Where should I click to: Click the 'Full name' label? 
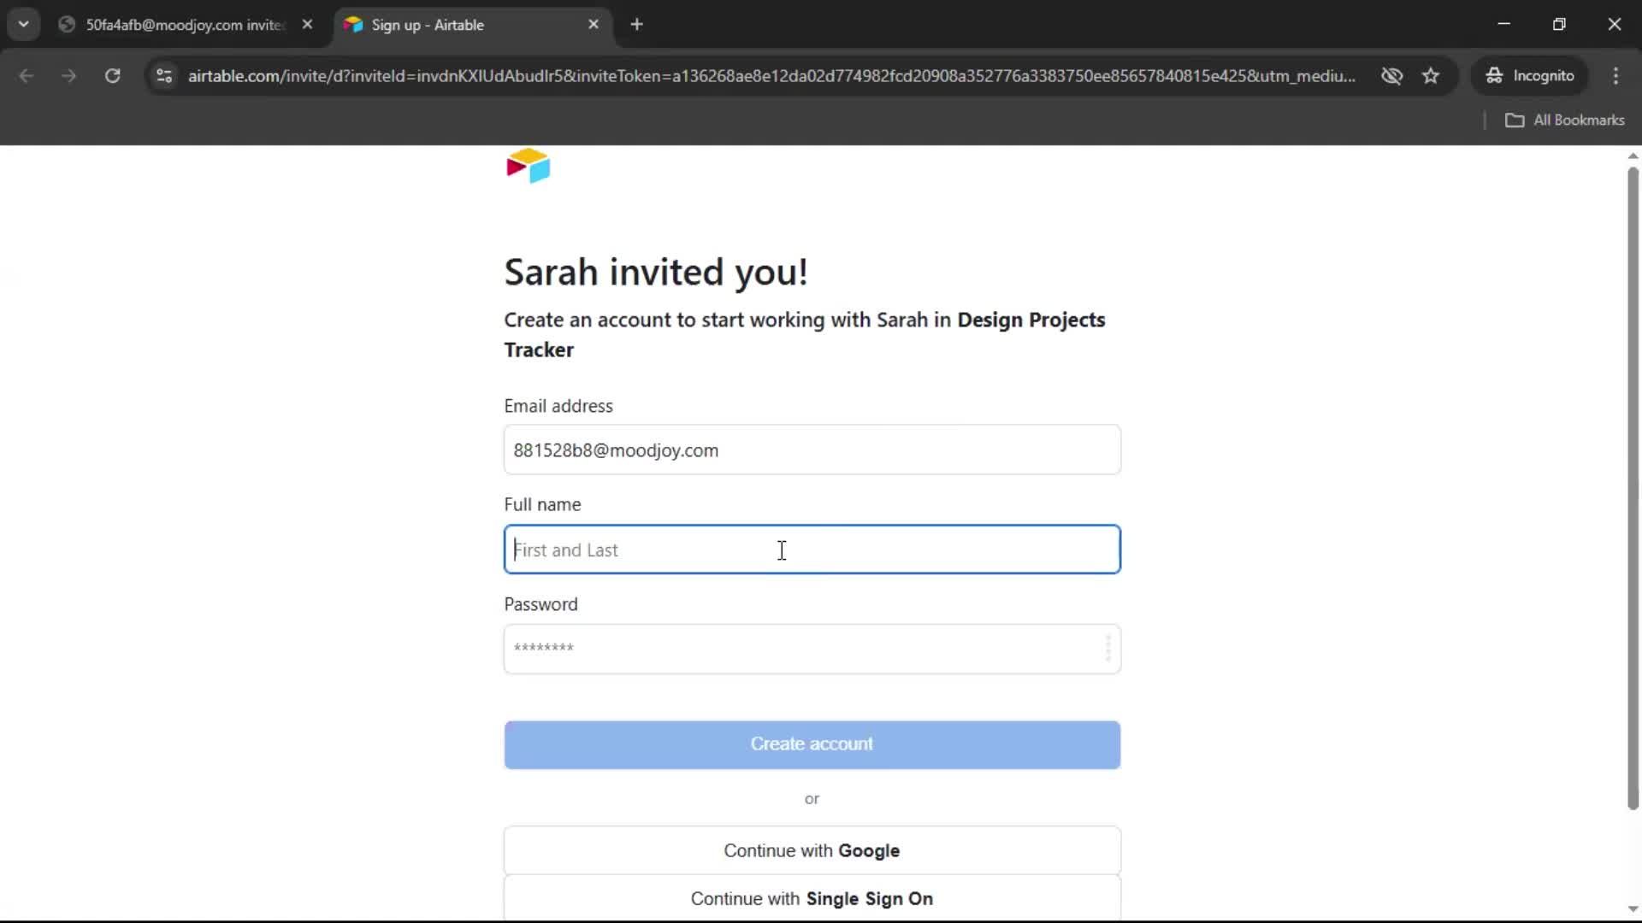tap(542, 505)
